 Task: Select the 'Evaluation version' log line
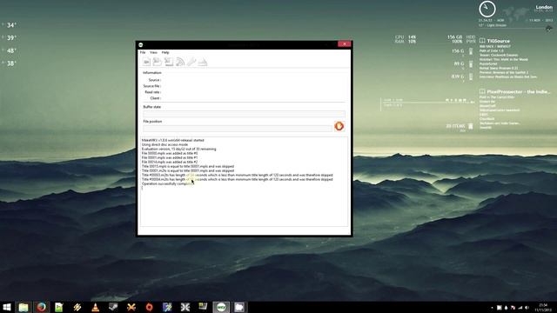[178, 149]
